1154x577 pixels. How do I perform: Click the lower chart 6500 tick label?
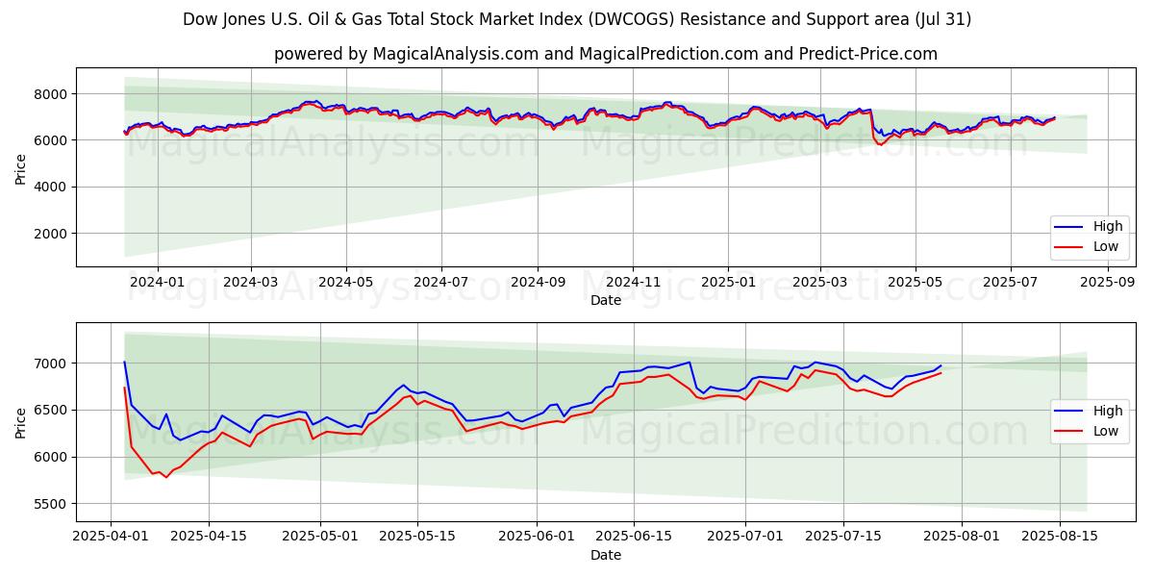point(53,410)
